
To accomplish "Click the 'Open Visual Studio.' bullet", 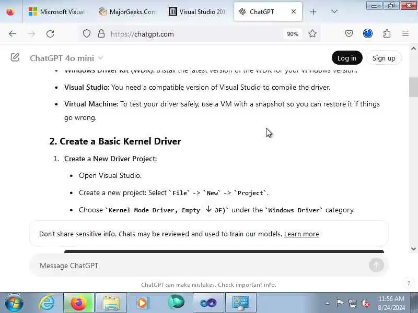I will tap(110, 176).
